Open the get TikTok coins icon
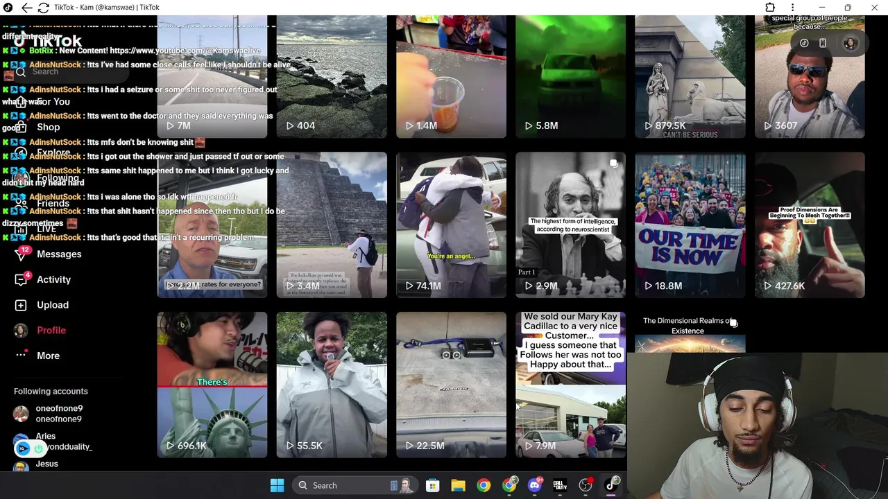The image size is (888, 499). point(804,43)
